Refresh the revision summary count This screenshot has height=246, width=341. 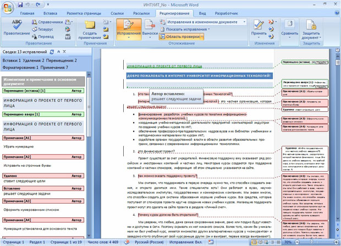click(x=52, y=52)
